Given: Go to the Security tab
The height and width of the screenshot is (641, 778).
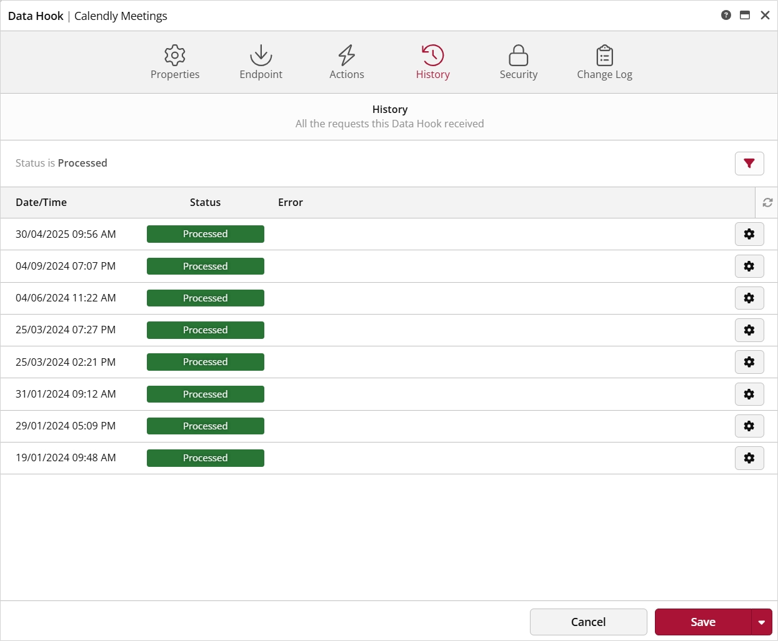Looking at the screenshot, I should (519, 62).
